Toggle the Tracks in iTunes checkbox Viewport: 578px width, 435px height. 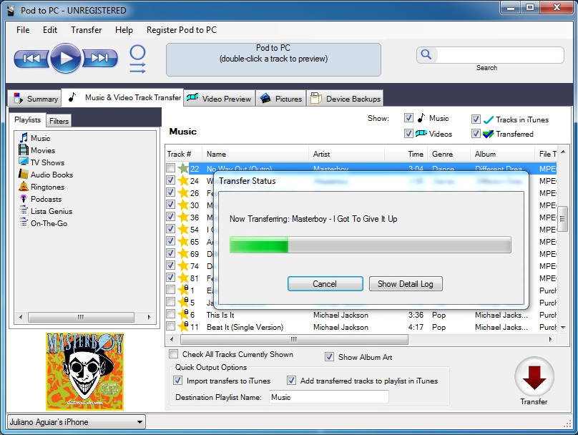(476, 119)
